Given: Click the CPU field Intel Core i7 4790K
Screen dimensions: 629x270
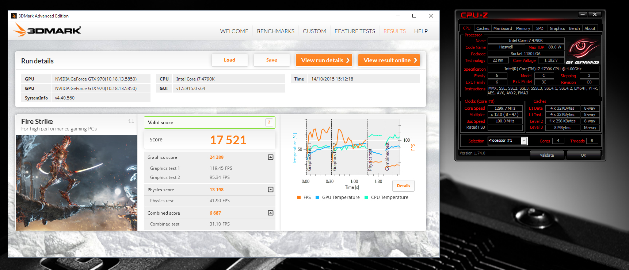Looking at the screenshot, I should (229, 79).
